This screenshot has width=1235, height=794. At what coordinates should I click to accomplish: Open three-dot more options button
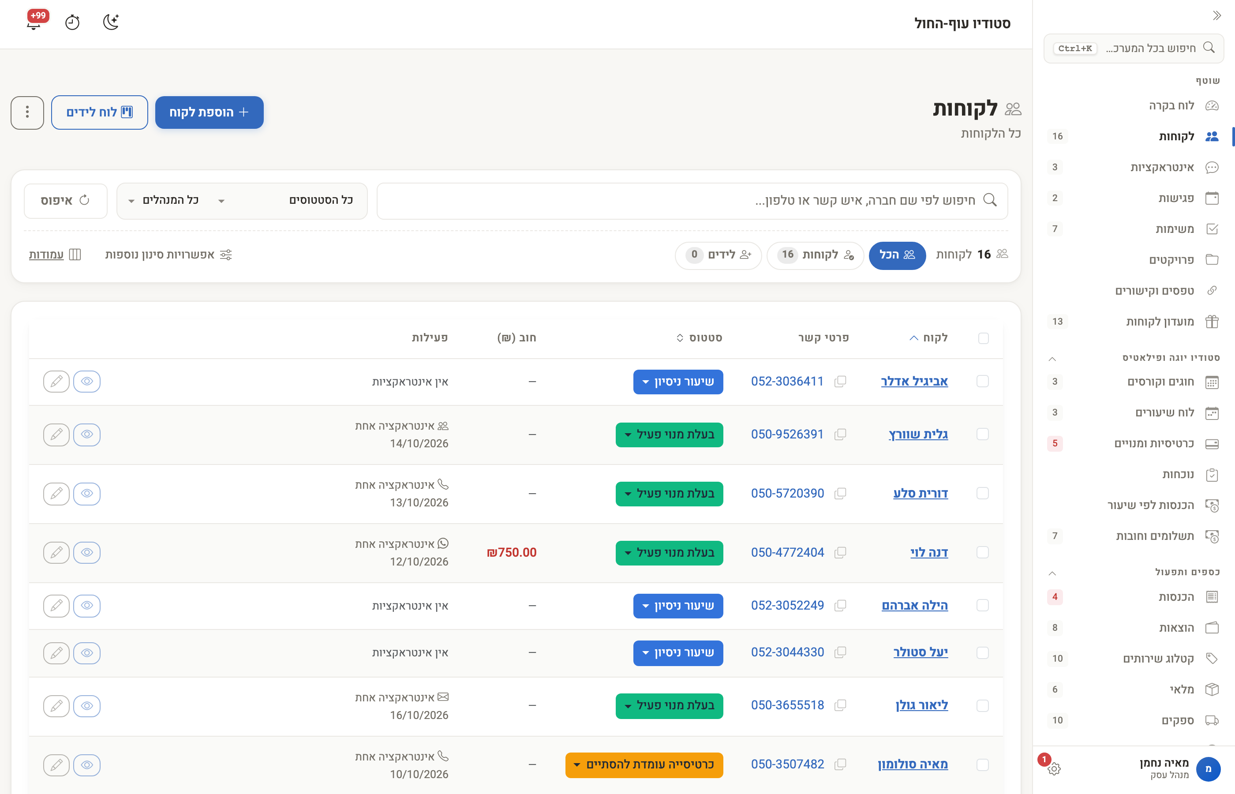pyautogui.click(x=27, y=112)
